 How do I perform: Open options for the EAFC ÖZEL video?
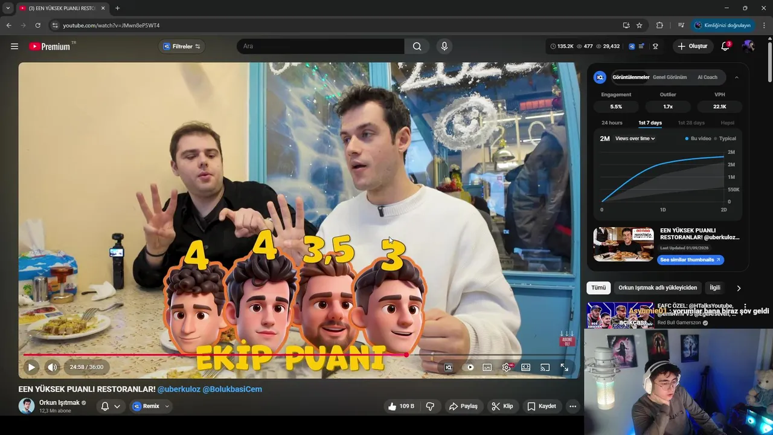(x=745, y=306)
